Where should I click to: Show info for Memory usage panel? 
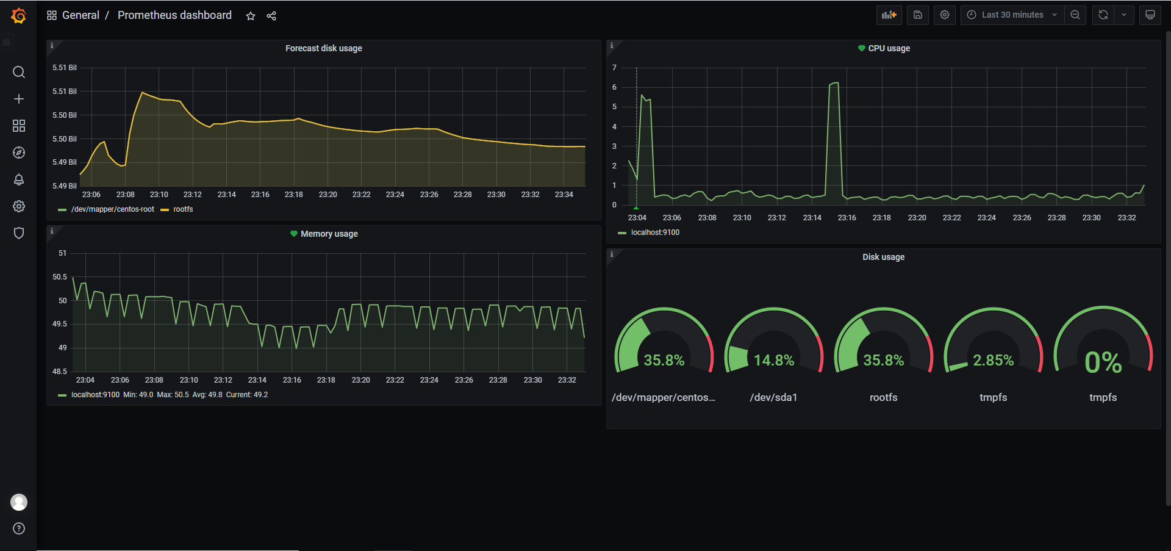[52, 231]
